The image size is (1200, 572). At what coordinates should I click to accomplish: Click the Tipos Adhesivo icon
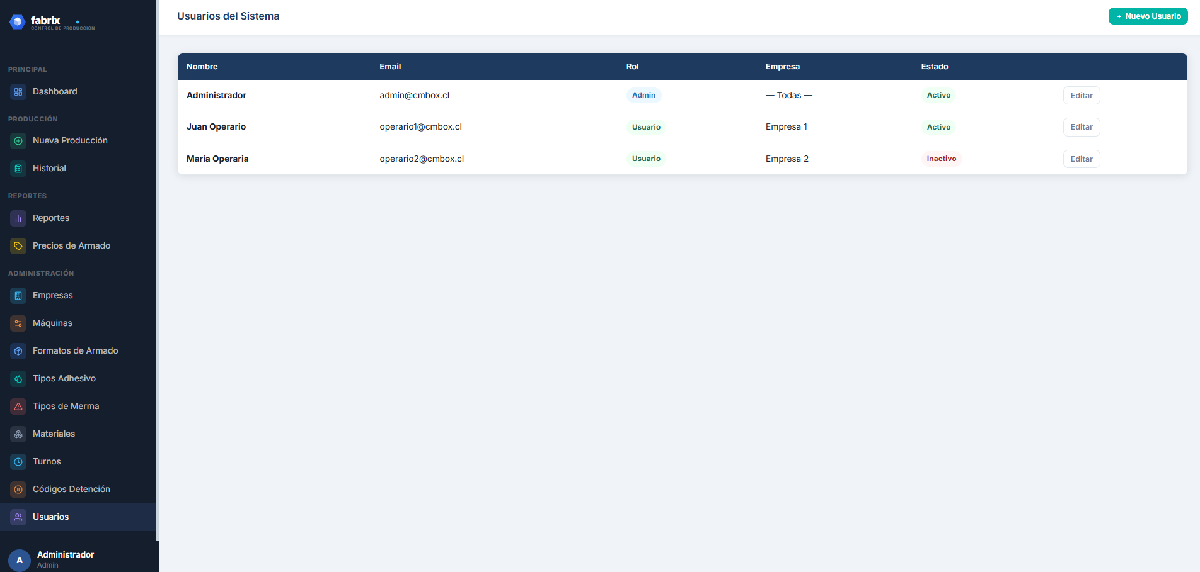pyautogui.click(x=18, y=379)
